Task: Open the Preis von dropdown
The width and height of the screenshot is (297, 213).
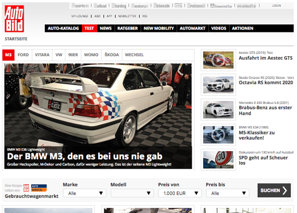Action: (x=180, y=193)
